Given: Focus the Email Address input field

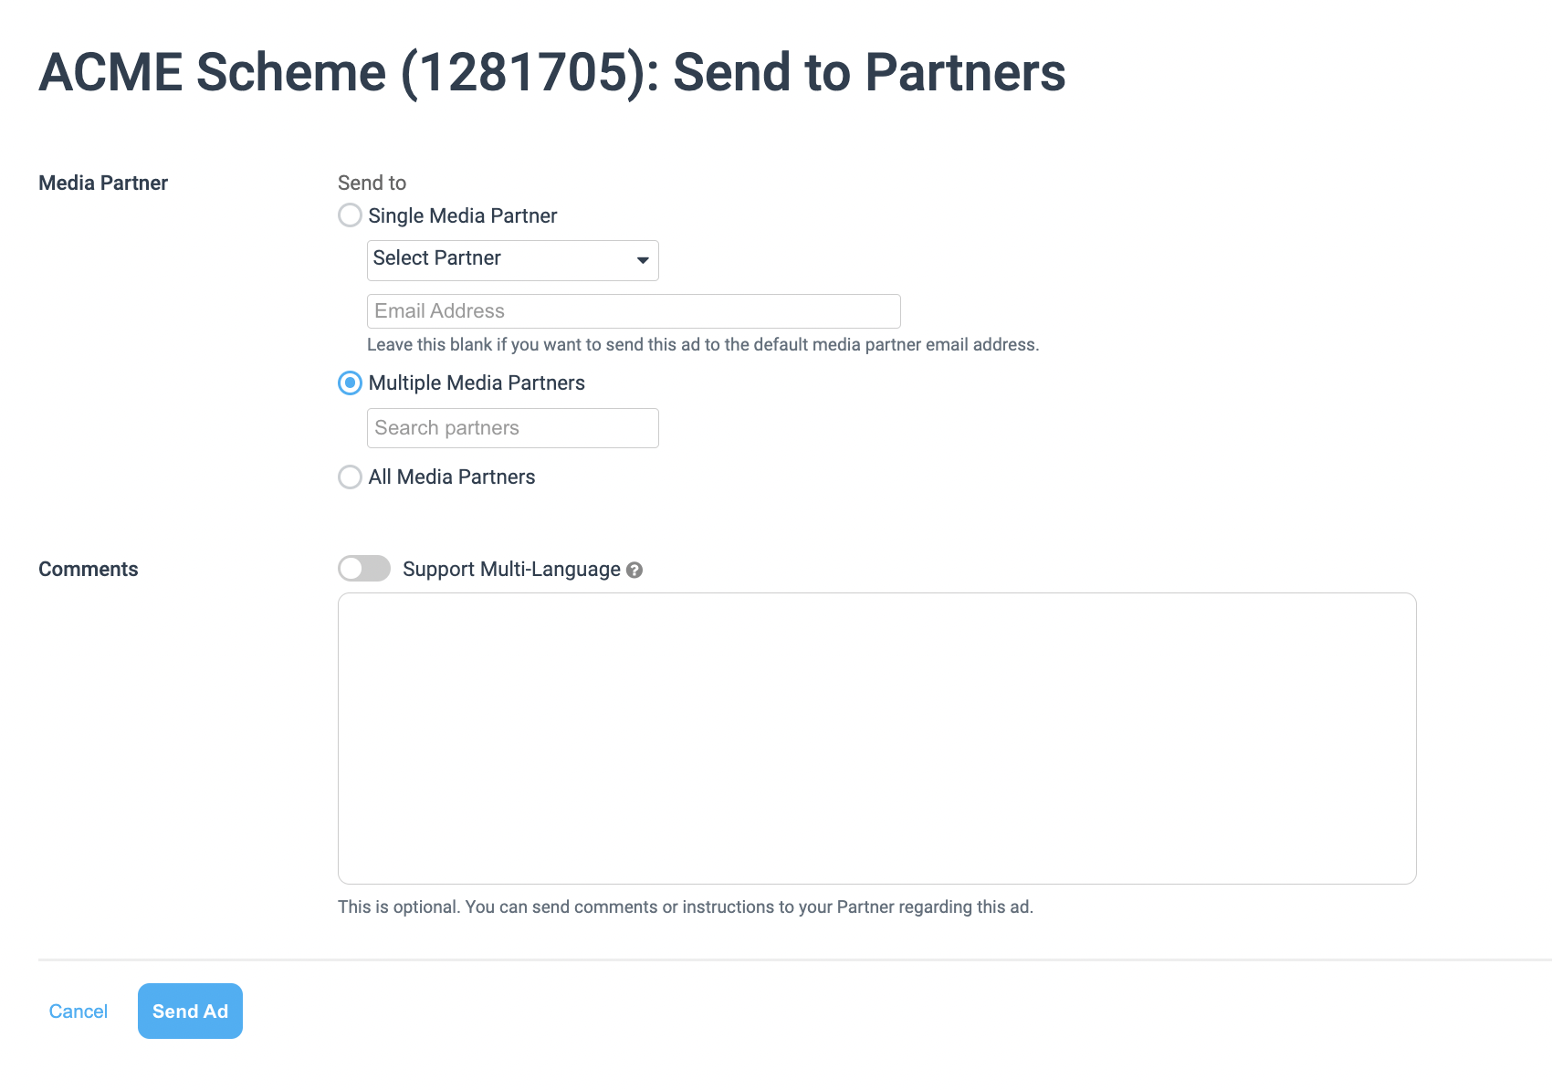Looking at the screenshot, I should point(634,311).
